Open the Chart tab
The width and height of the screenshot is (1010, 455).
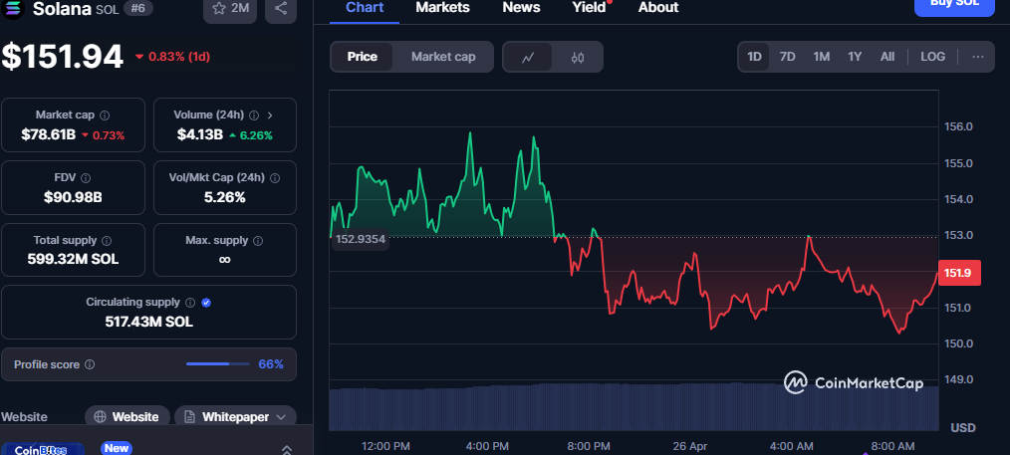[365, 8]
